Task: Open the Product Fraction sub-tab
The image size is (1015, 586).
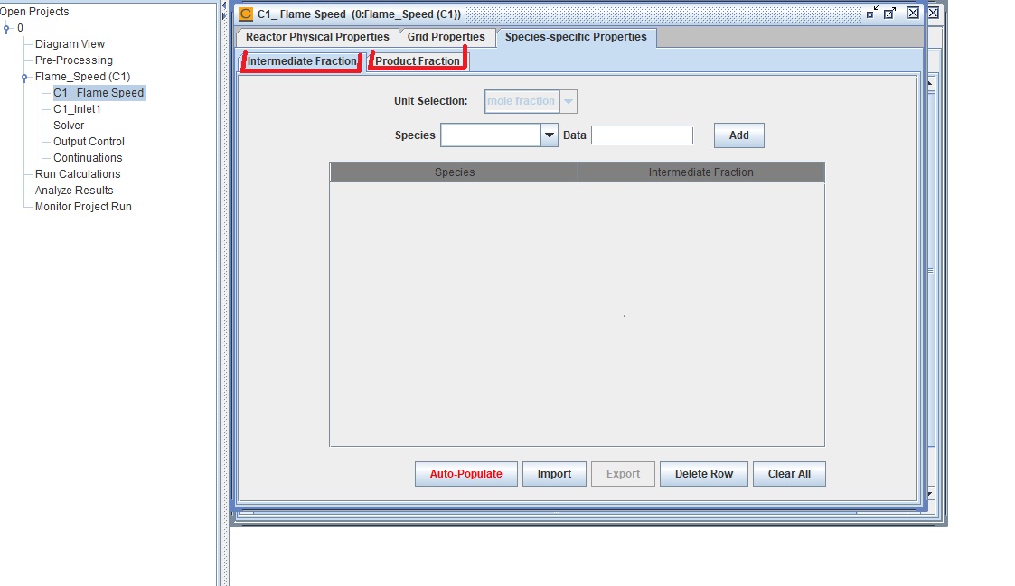Action: (x=418, y=61)
